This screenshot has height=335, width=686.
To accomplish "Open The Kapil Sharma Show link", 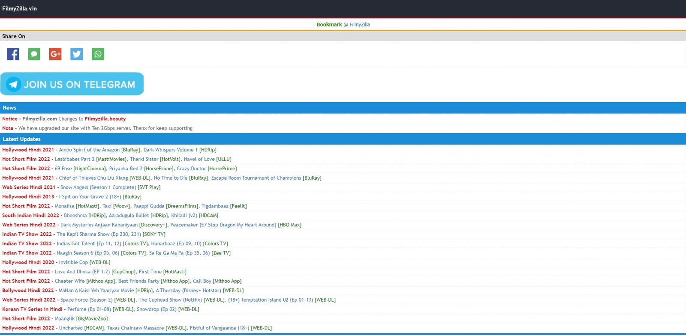I will [x=99, y=234].
